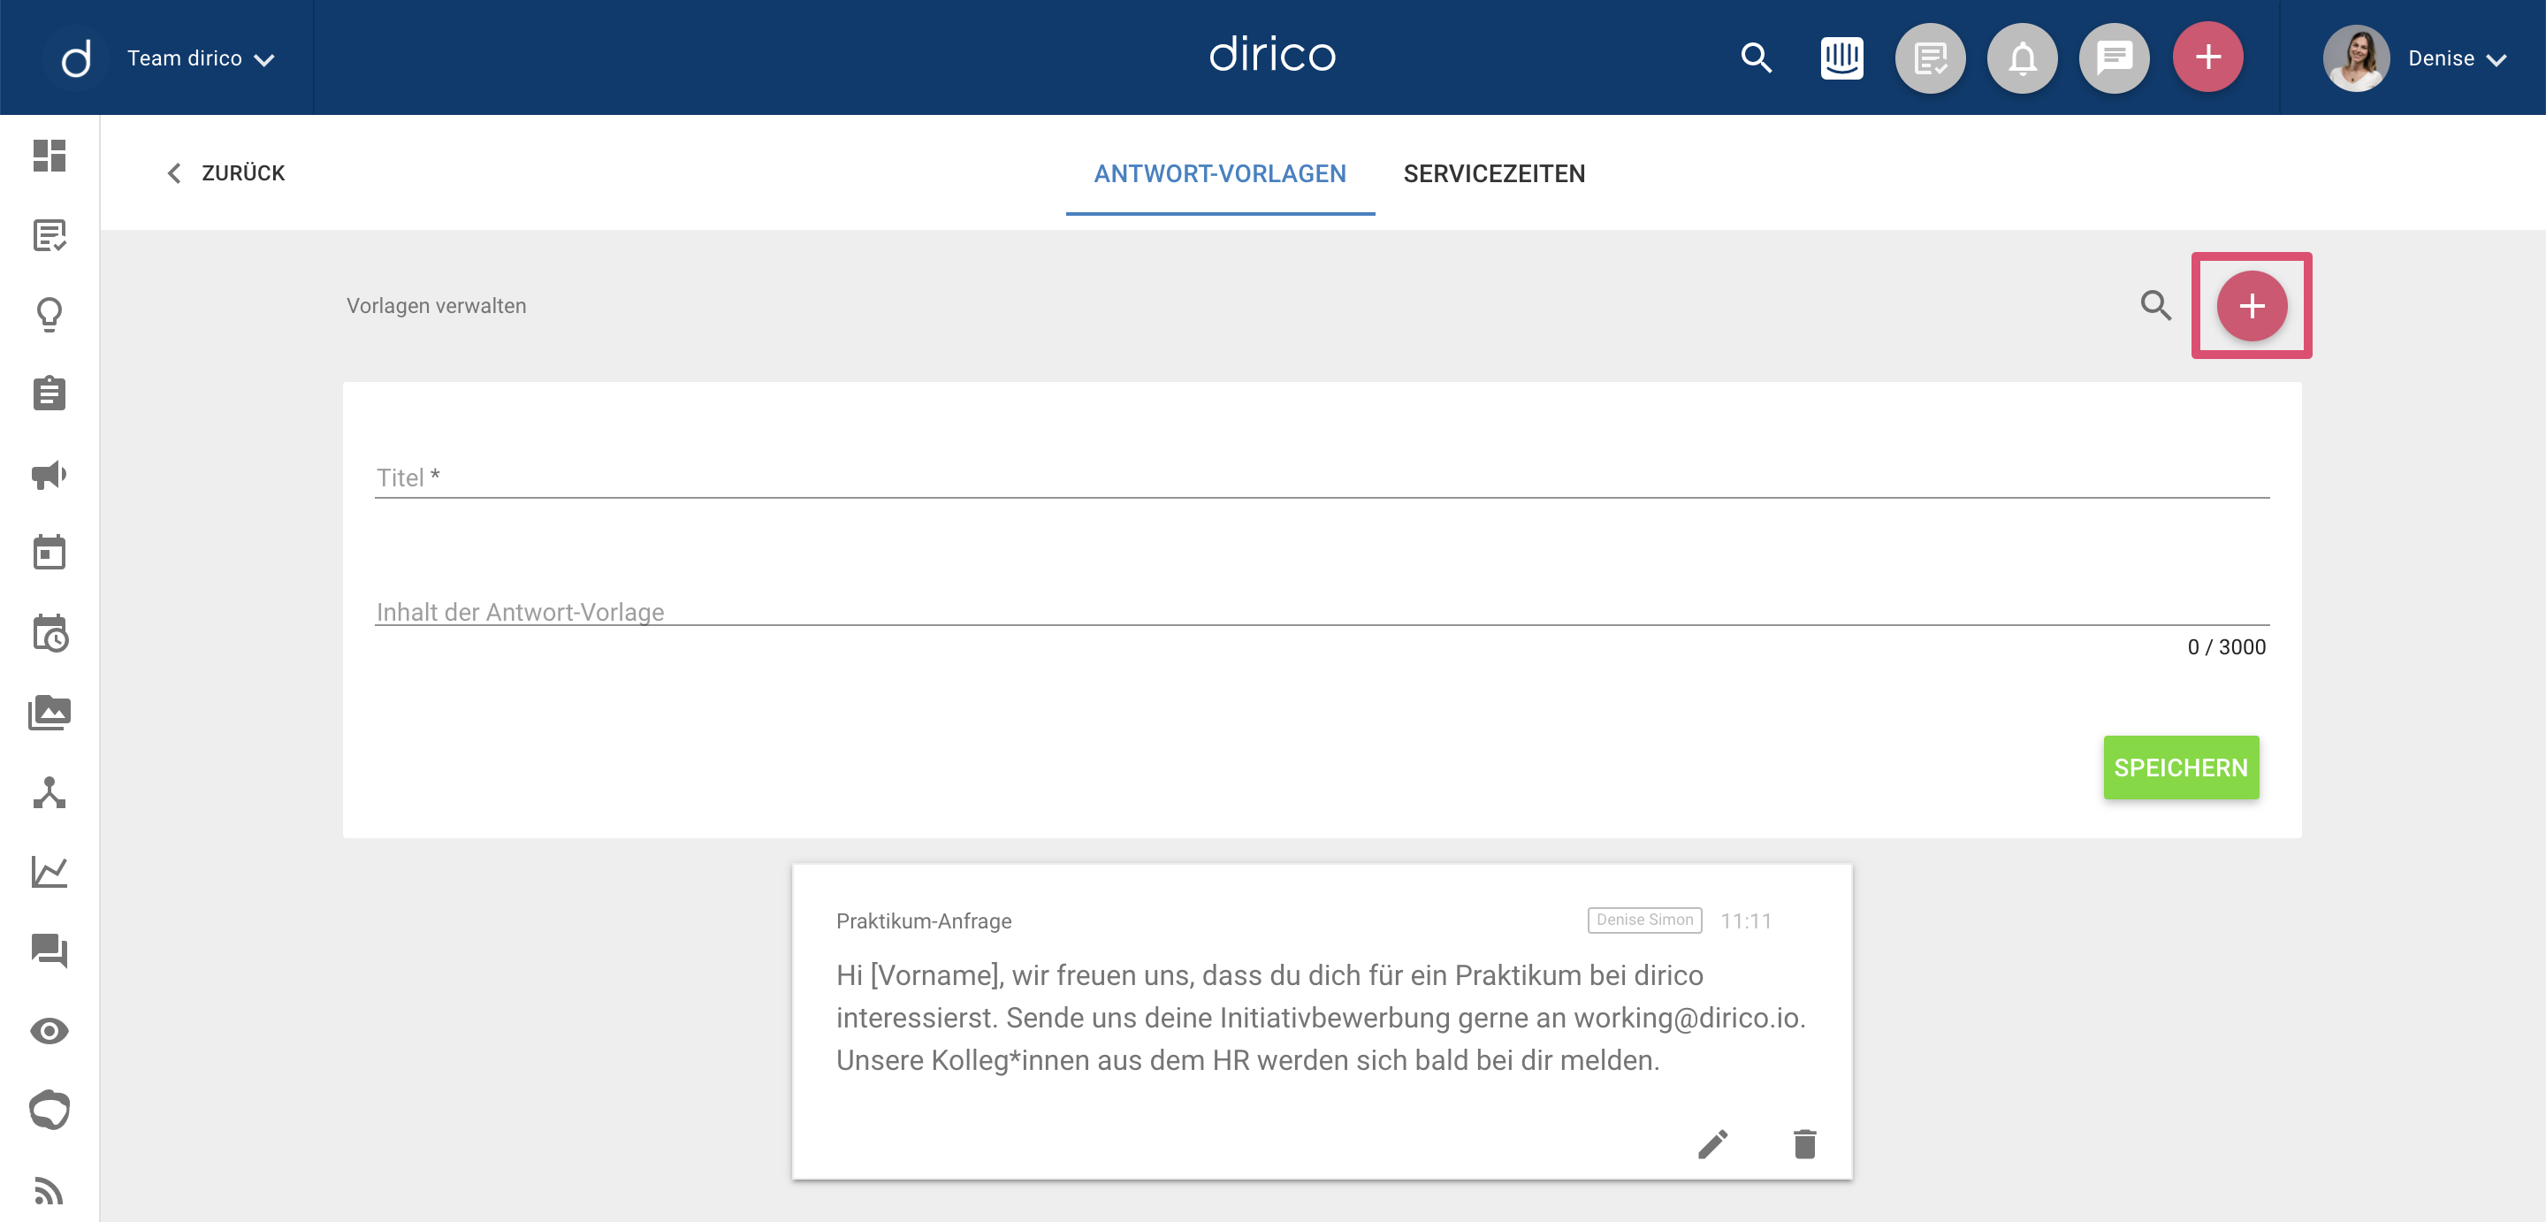The height and width of the screenshot is (1222, 2546).
Task: Open global search in top bar
Action: click(1757, 58)
